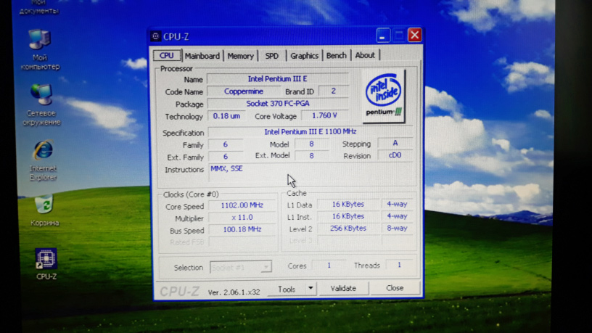Screen dimensions: 592x333
Task: Click the CPU-Z title bar app icon
Action: tap(155, 36)
